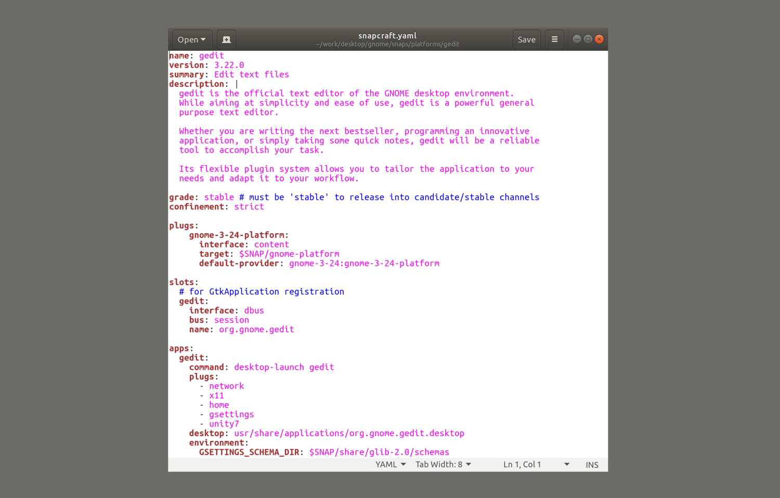The width and height of the screenshot is (780, 498).
Task: Place cursor on 'gnome-3-24-platform:' key
Action: pyautogui.click(x=239, y=235)
